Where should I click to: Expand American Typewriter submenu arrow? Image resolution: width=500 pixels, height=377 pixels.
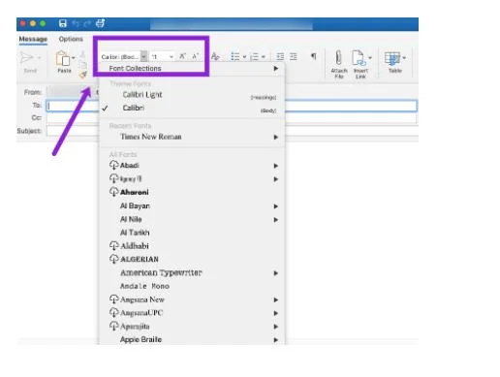click(275, 273)
